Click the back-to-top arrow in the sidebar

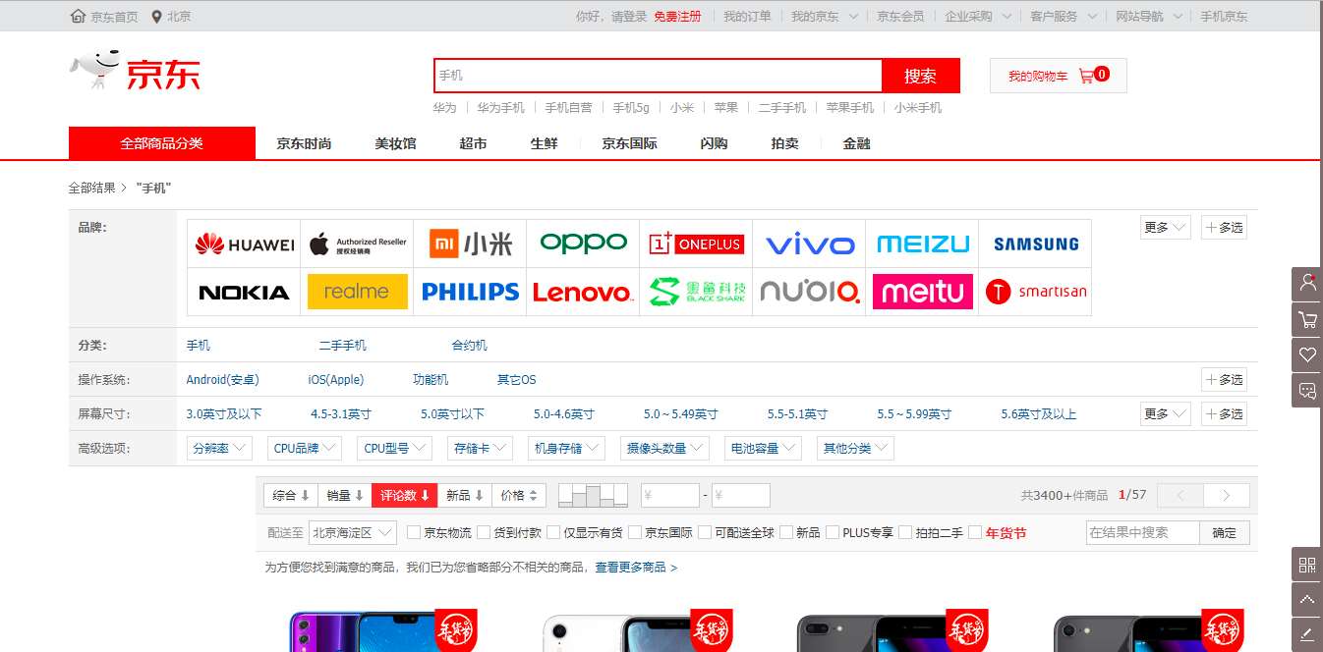[1307, 599]
